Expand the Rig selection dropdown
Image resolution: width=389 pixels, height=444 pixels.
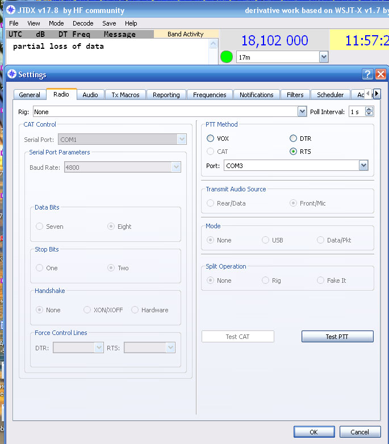click(302, 112)
